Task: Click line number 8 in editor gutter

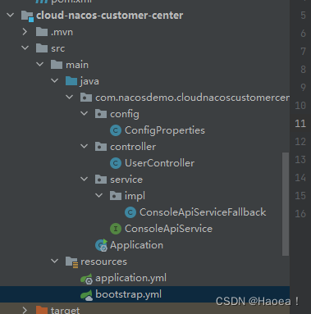Action: tap(303, 70)
